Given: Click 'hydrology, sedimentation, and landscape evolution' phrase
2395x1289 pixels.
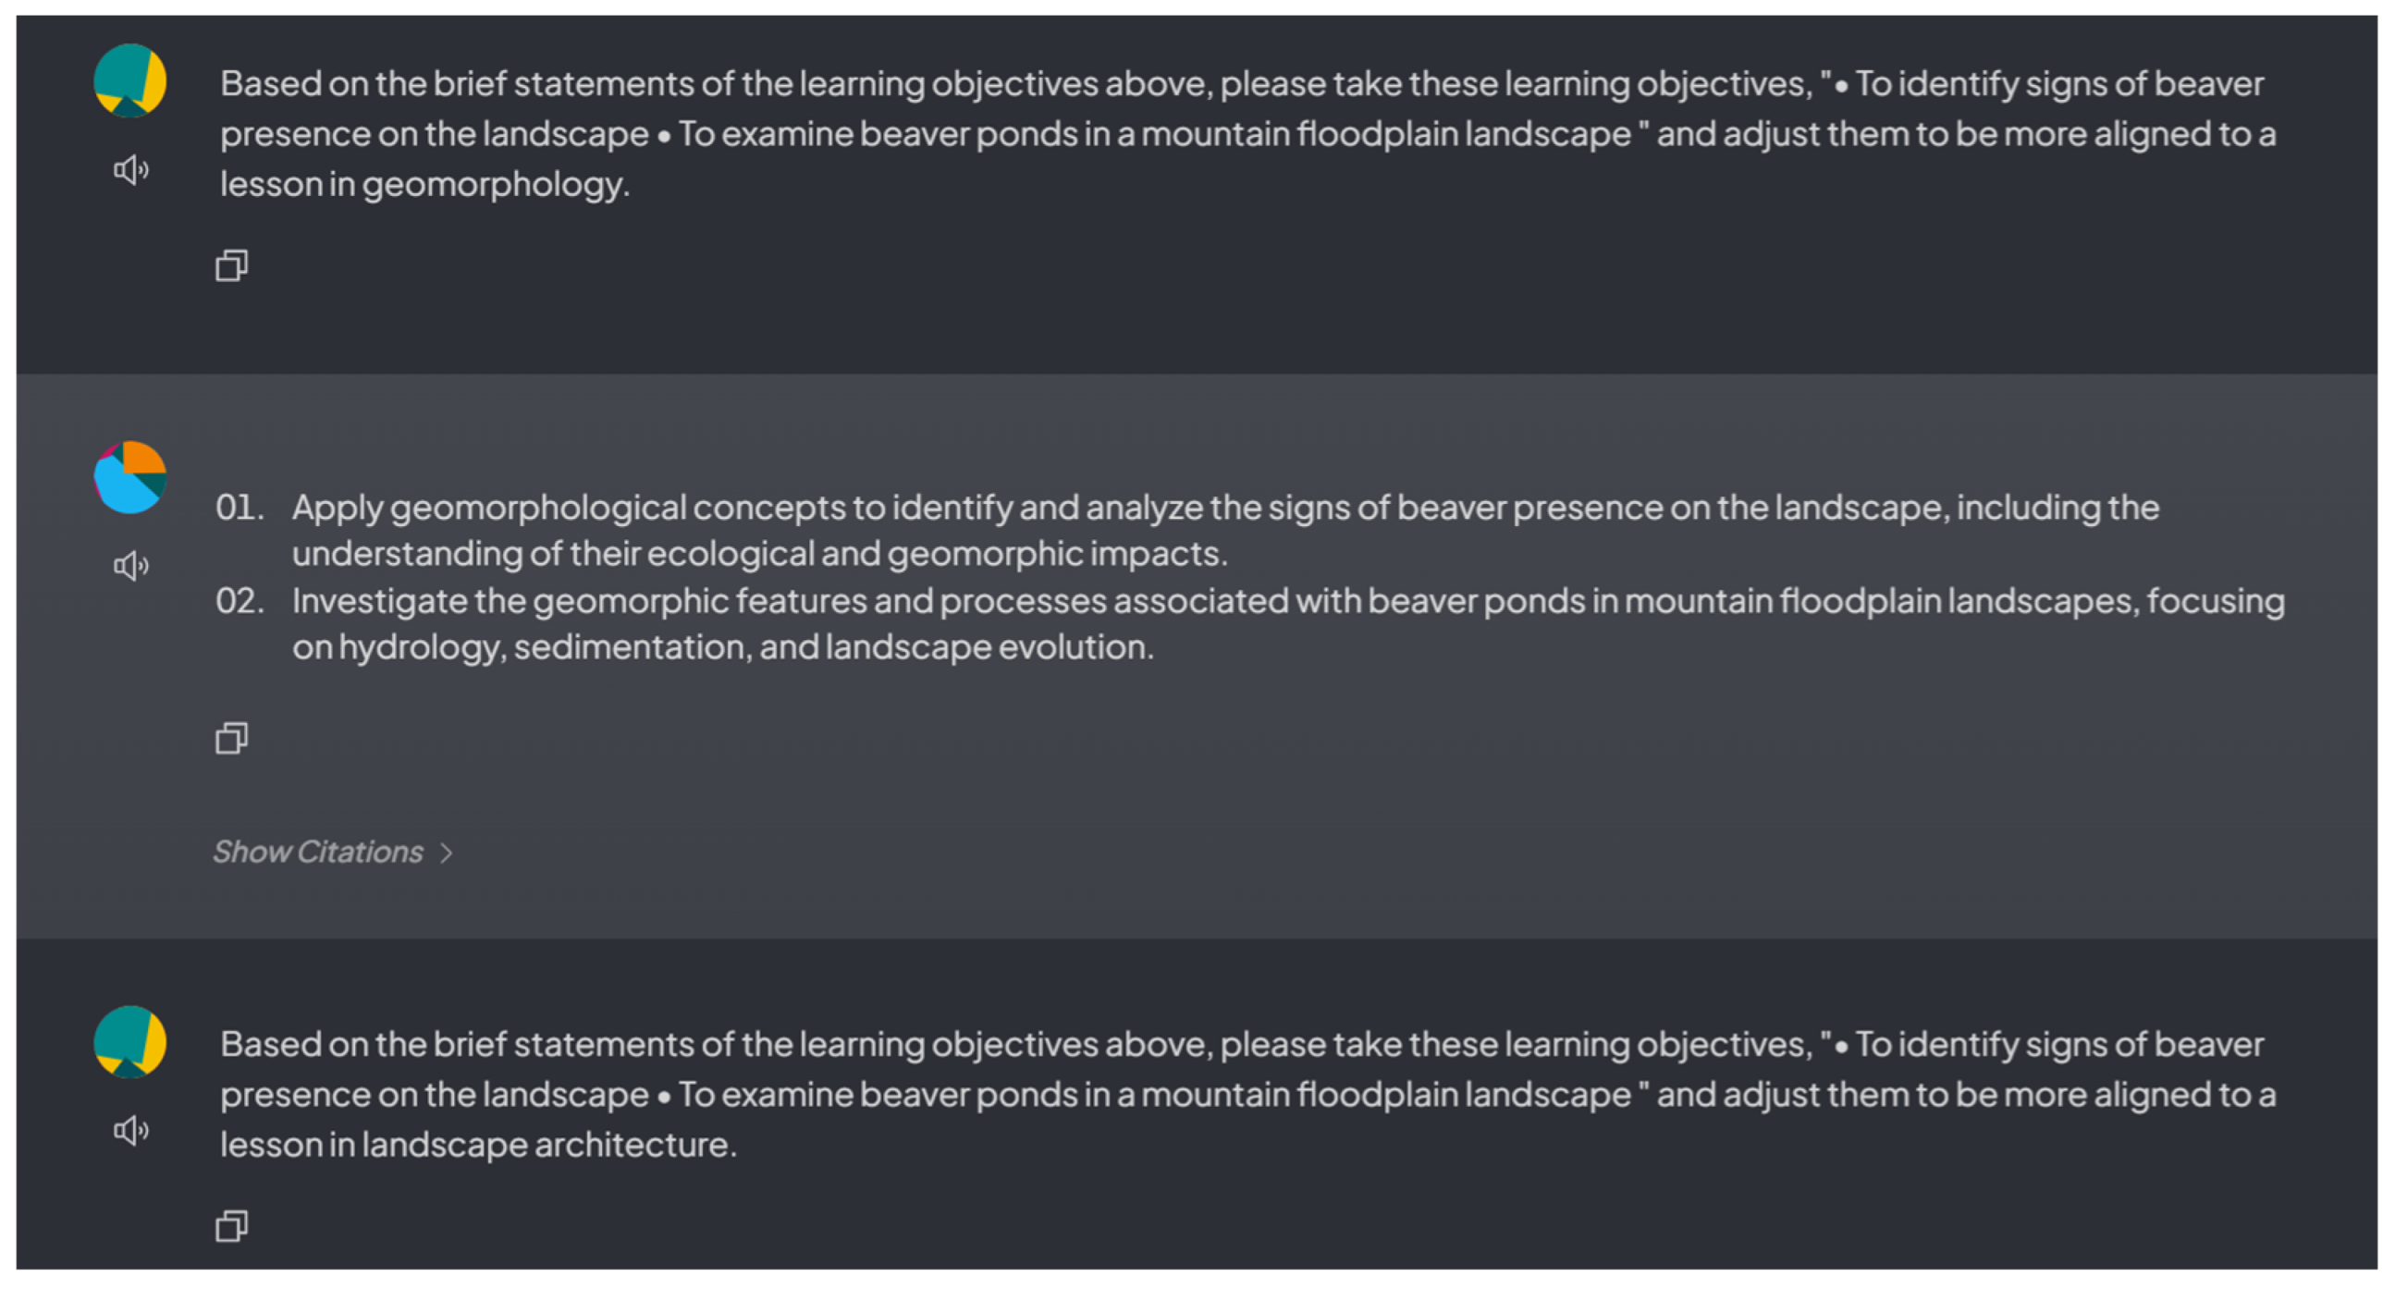Looking at the screenshot, I should 745,647.
